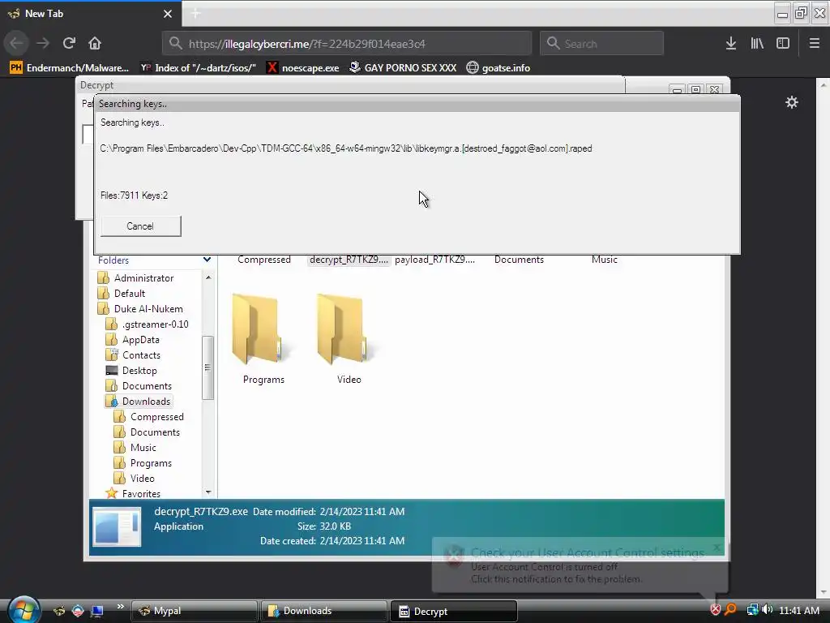830x623 pixels.
Task: Collapse the Folders pane
Action: tap(207, 260)
